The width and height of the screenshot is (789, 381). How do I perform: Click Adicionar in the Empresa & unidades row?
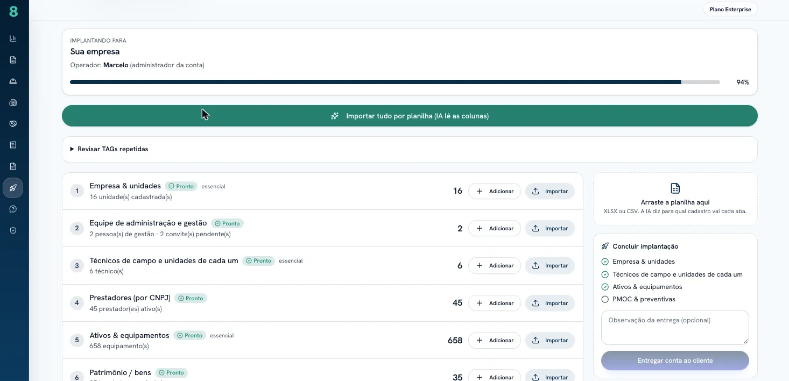(x=495, y=191)
